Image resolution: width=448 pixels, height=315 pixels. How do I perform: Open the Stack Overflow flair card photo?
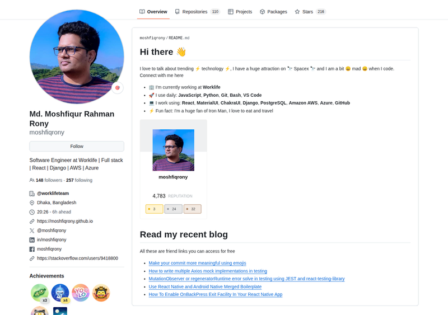(x=174, y=150)
